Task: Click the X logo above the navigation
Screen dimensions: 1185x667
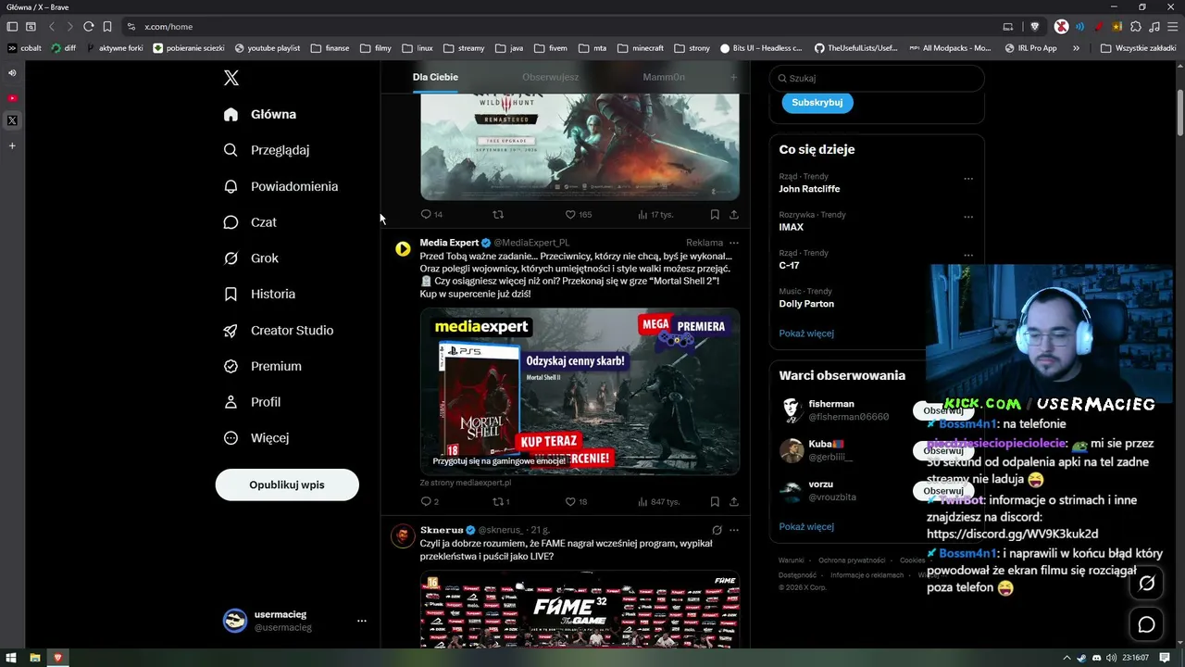Action: pyautogui.click(x=231, y=78)
